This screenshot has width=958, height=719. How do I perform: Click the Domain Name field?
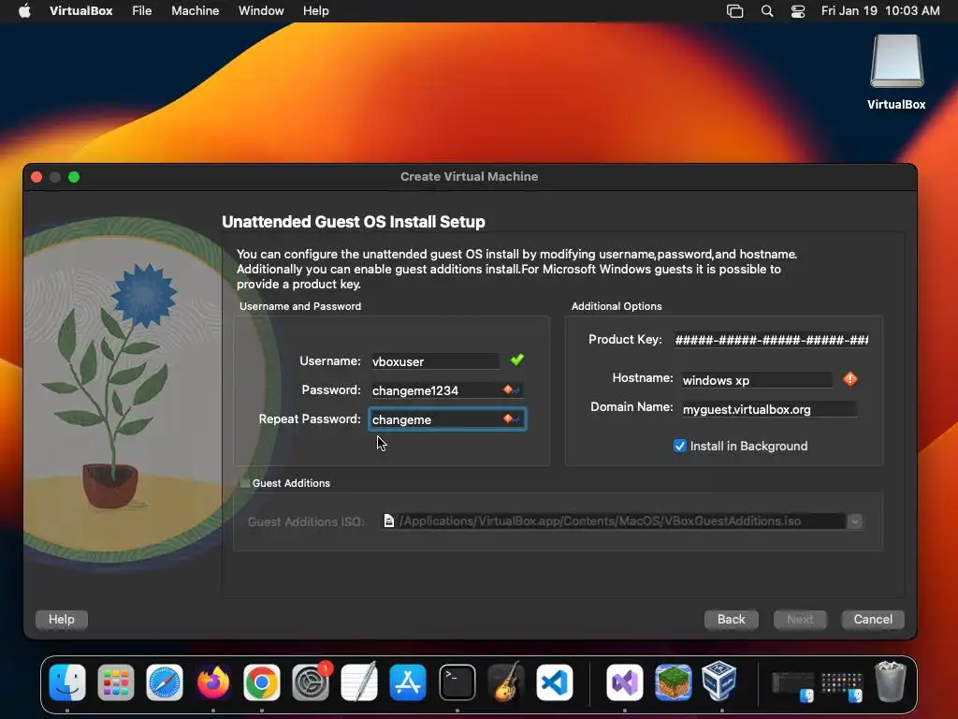point(769,409)
